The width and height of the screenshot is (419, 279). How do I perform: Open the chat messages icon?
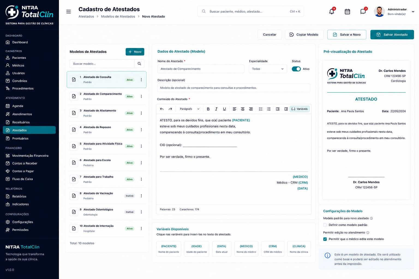coord(363,11)
